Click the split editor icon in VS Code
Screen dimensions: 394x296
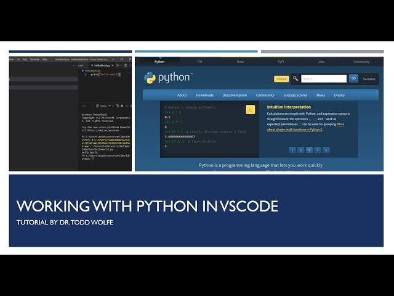(126, 65)
